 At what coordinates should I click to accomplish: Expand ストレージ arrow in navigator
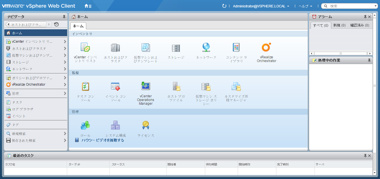point(65,62)
